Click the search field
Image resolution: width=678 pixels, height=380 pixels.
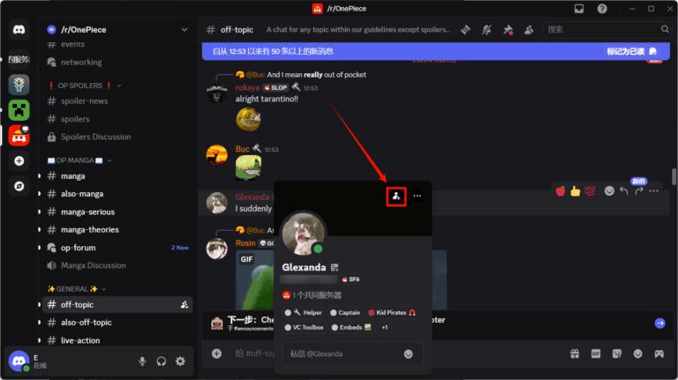606,30
